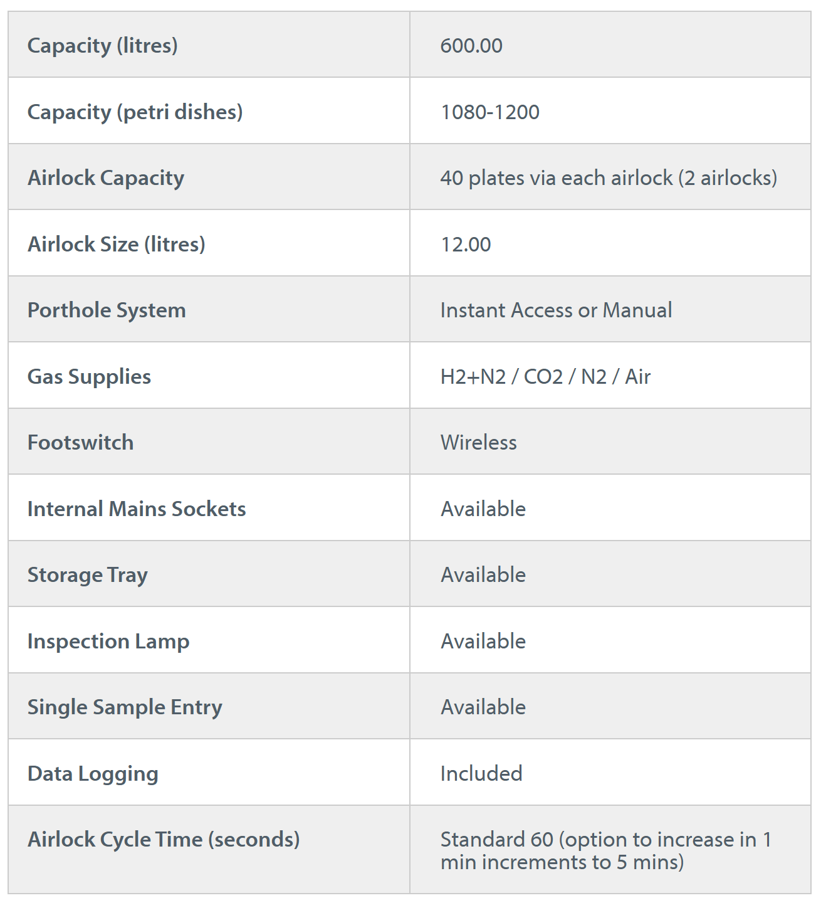Click the Footswitch row label
The image size is (816, 898).
(80, 443)
